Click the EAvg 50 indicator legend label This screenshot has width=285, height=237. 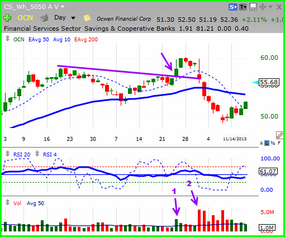(x=39, y=40)
